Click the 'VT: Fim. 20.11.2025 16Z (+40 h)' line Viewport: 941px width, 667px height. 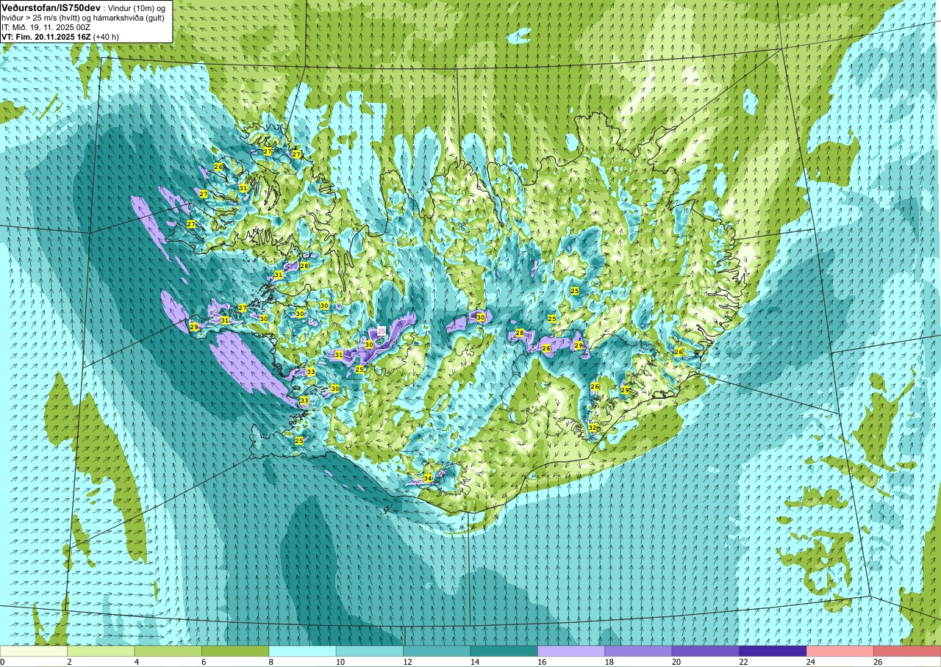click(60, 36)
